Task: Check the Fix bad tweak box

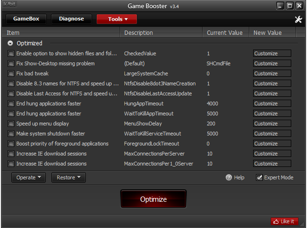Action: pyautogui.click(x=11, y=73)
